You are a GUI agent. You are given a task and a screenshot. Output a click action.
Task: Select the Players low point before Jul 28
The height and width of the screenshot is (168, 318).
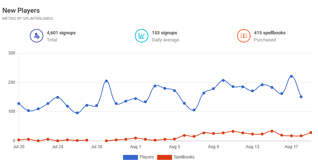click(x=77, y=113)
